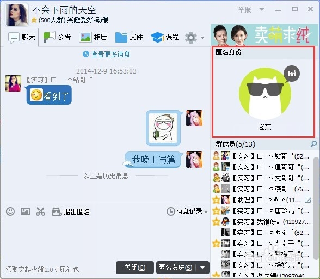Click 领取穿越火线2.0专属礼包 promotional link
The width and height of the screenshot is (320, 279).
pos(42,269)
